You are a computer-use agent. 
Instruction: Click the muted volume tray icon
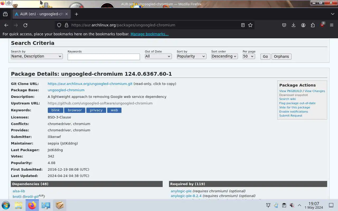[x=292, y=205]
